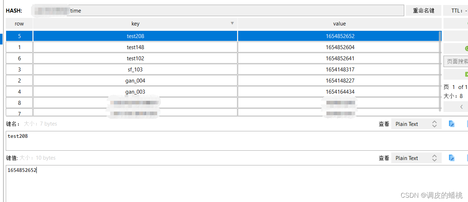Select the test148 key row

tap(135, 47)
